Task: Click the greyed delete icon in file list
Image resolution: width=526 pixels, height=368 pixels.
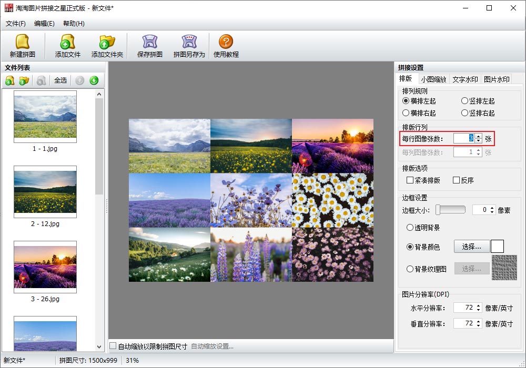Action: tap(41, 80)
